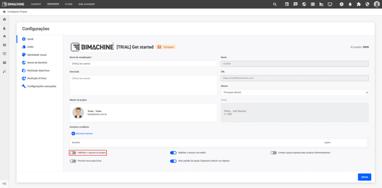Click the orange Template badge

click(166, 47)
